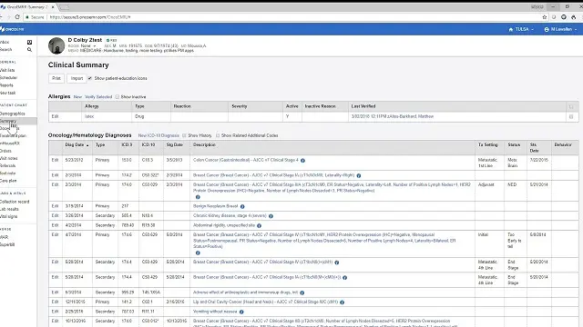The image size is (583, 327).
Task: Click the Print button
Action: [x=56, y=78]
